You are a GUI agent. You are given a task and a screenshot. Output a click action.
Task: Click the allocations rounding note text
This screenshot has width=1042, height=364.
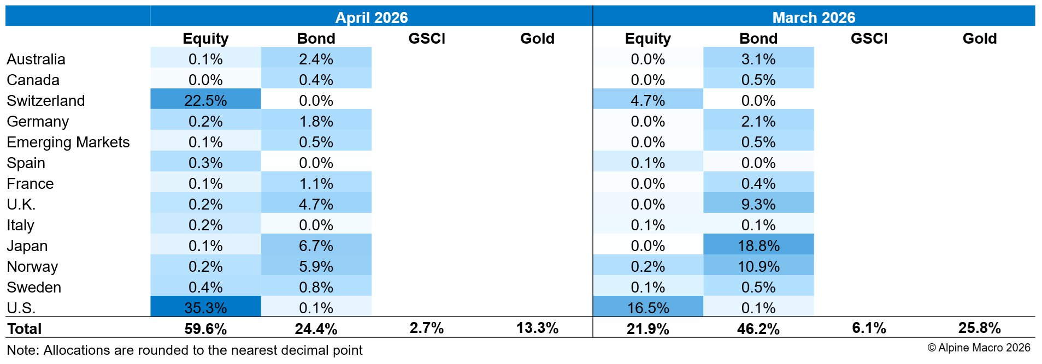185,350
